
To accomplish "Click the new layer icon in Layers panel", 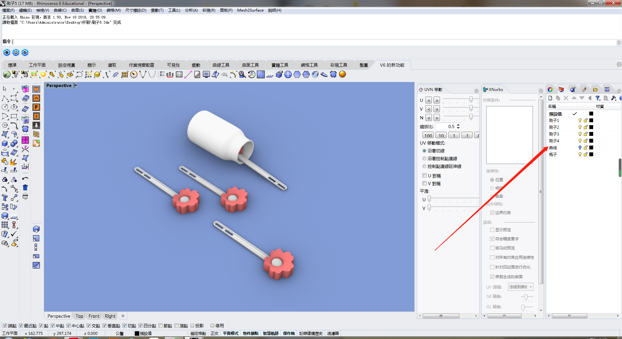I will 550,98.
